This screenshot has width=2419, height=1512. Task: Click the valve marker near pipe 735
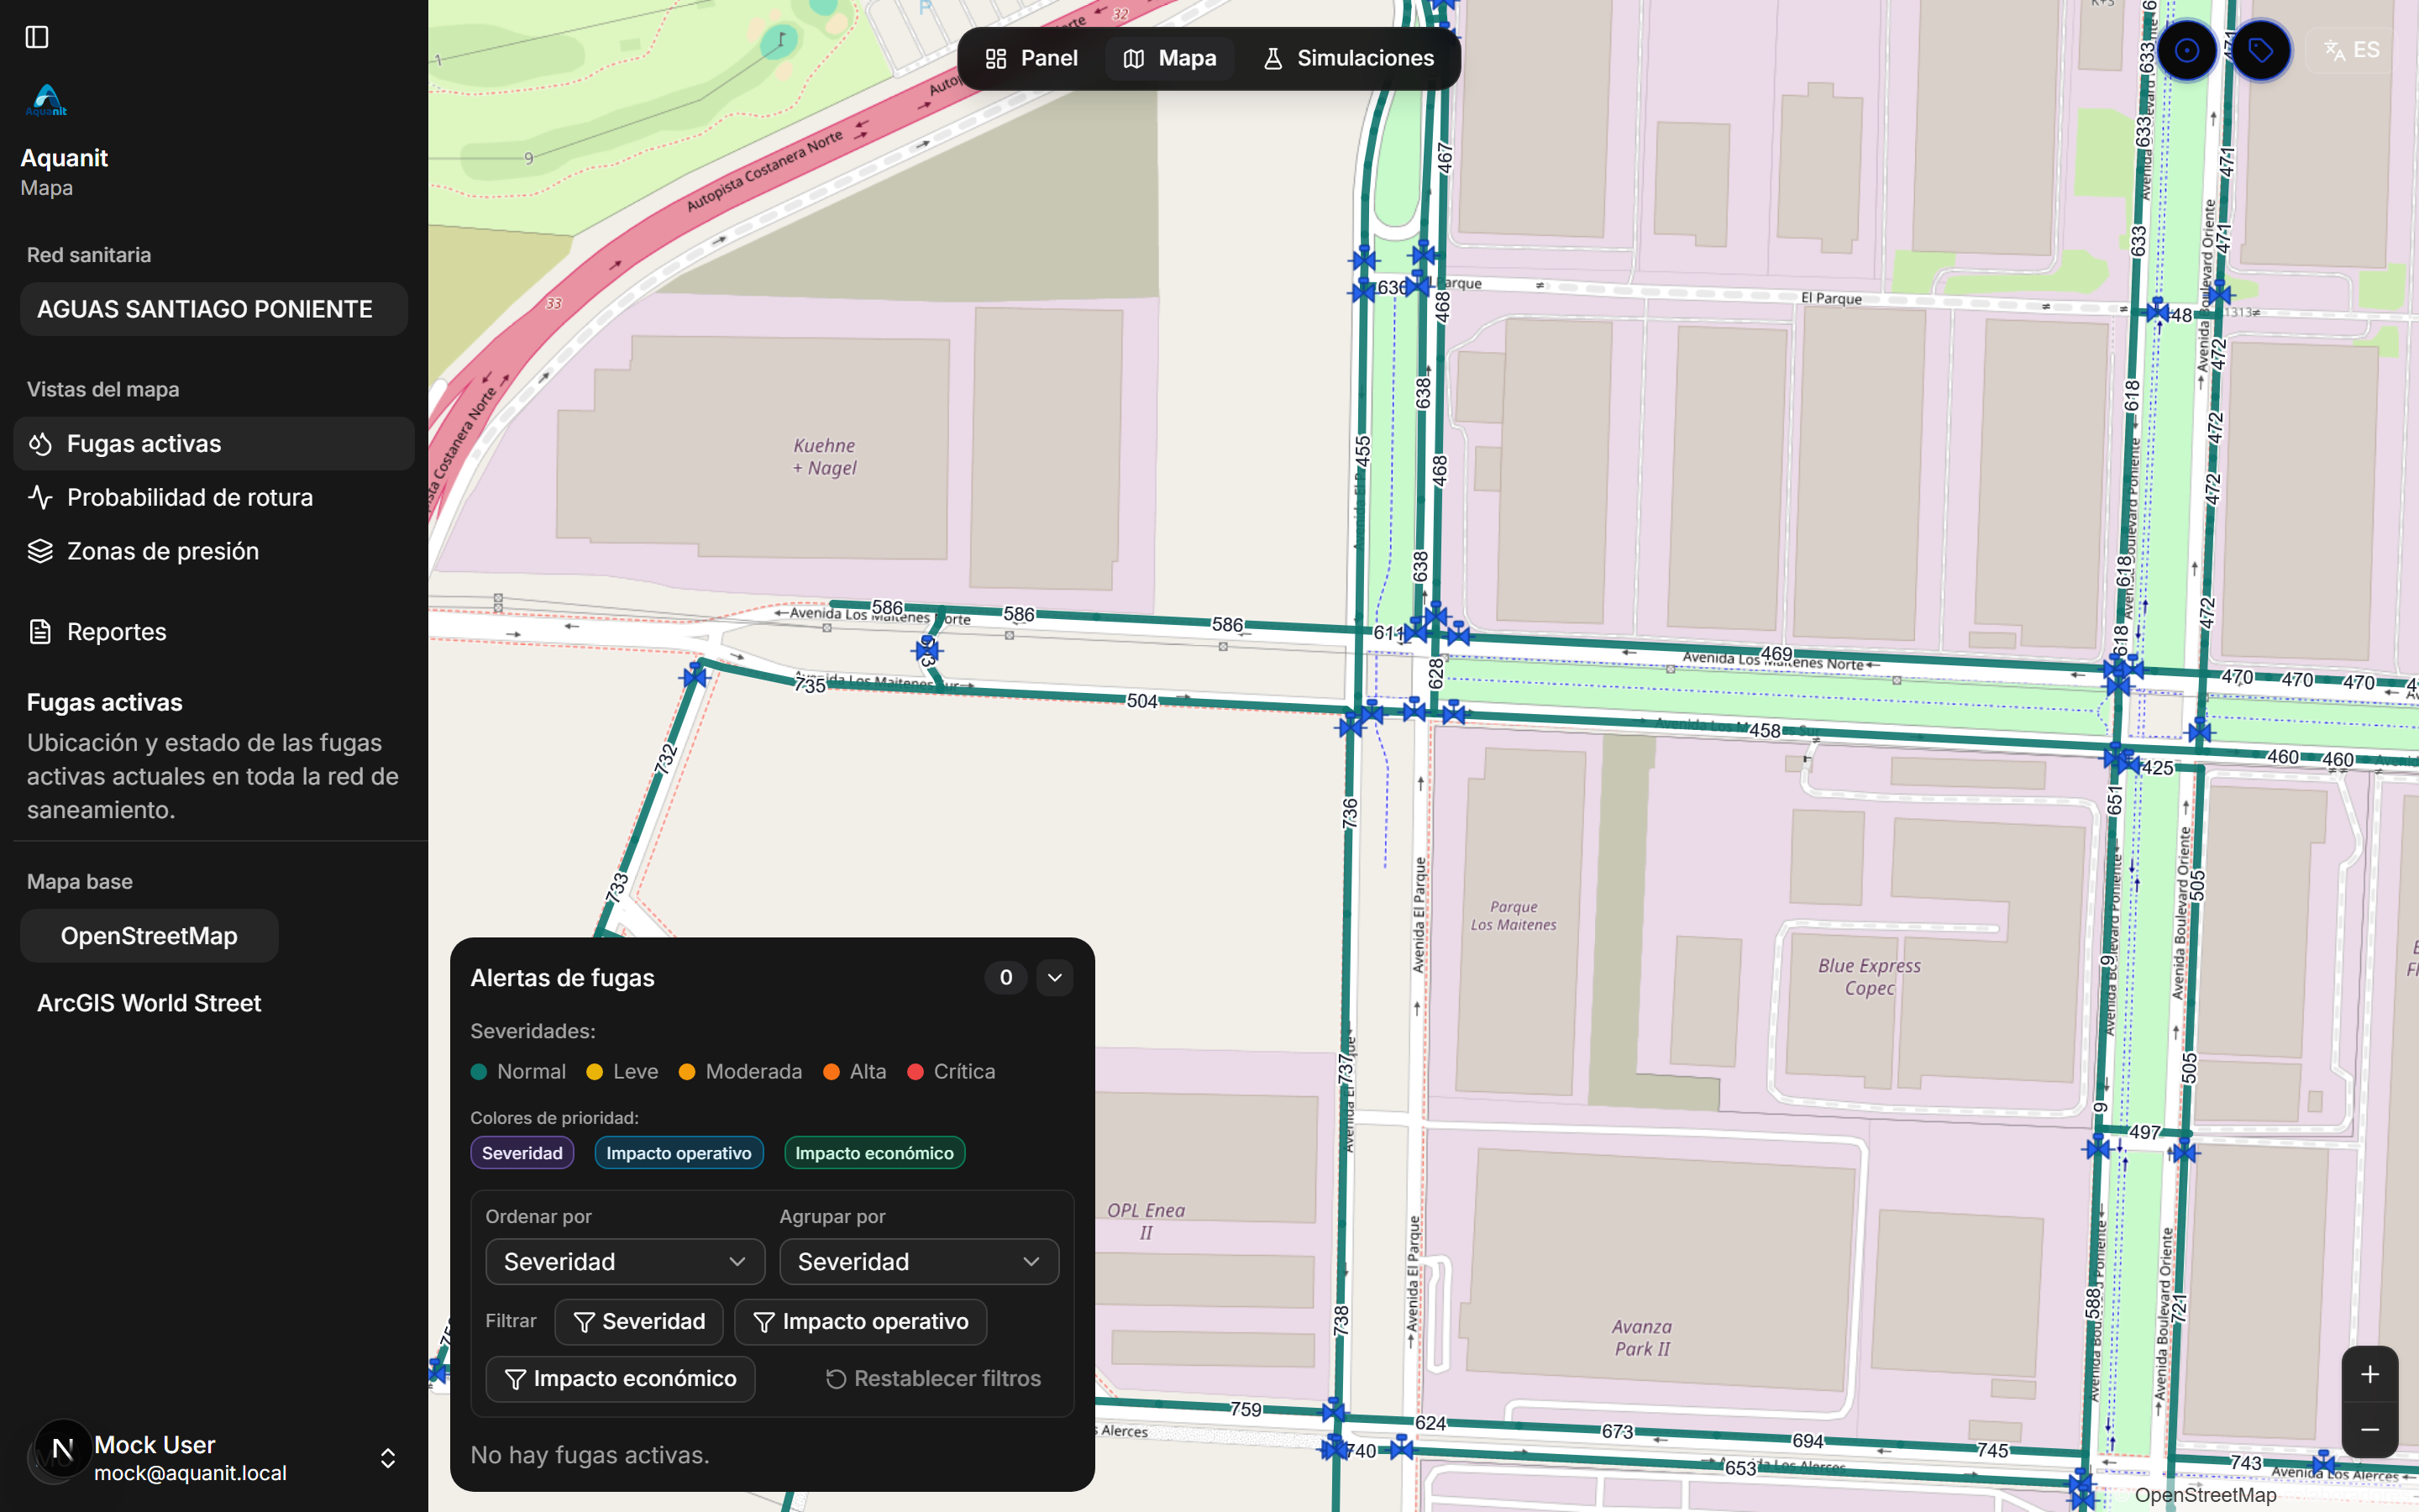click(695, 677)
